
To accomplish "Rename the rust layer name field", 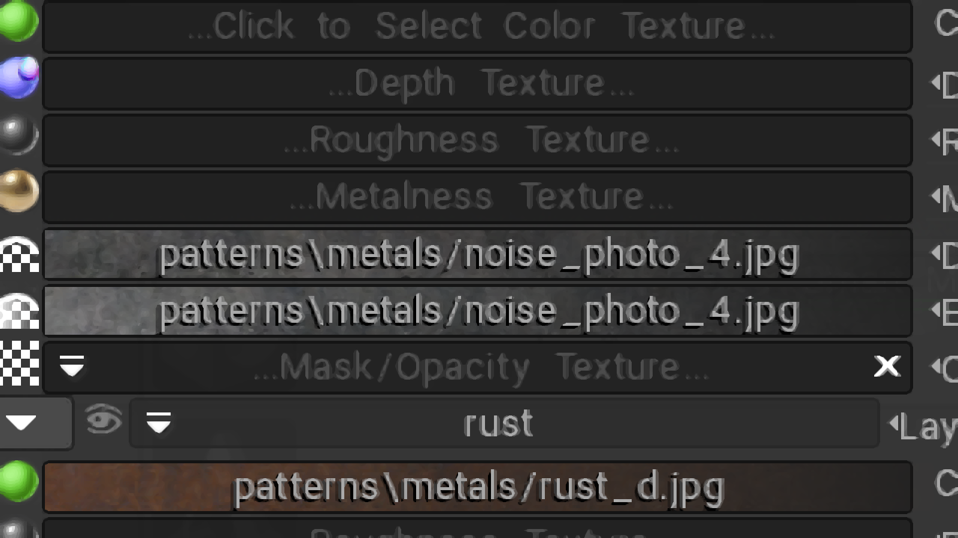I will click(497, 424).
